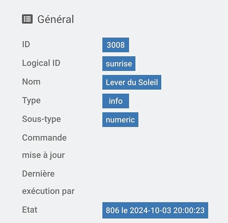Click the Logical ID label
This screenshot has height=223, width=228.
coord(41,63)
